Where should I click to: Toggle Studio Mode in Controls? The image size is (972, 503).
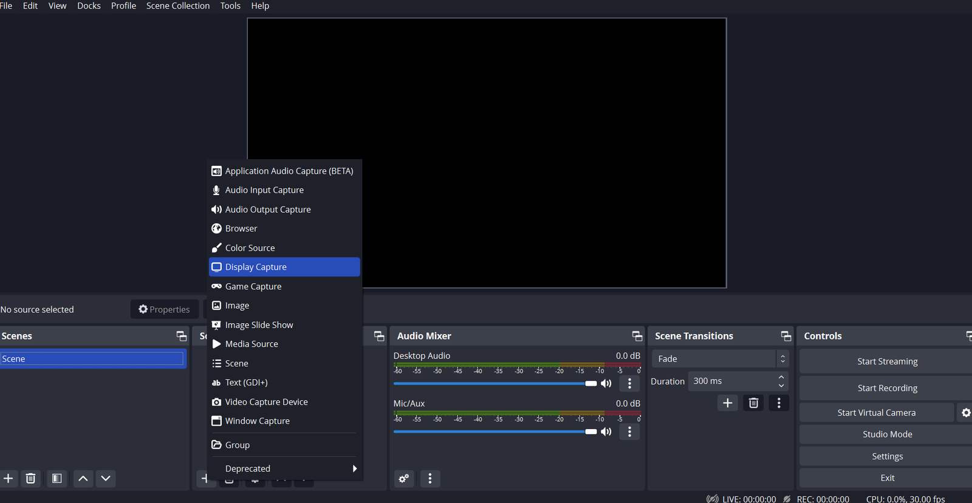pyautogui.click(x=887, y=434)
